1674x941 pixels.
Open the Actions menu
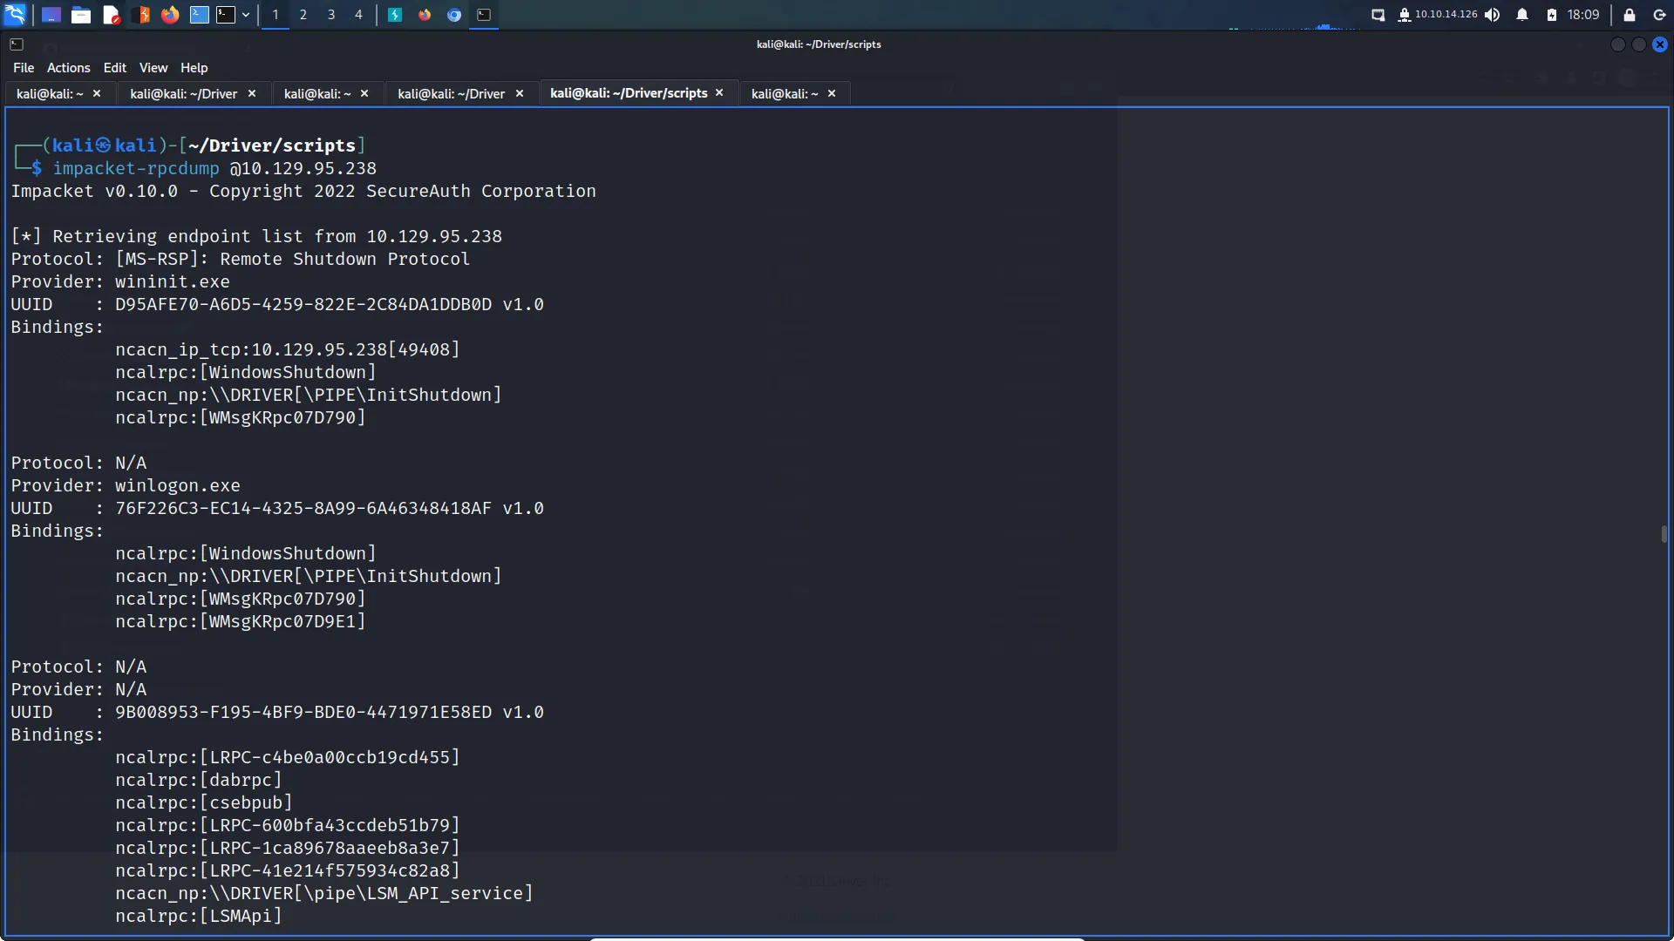point(69,68)
